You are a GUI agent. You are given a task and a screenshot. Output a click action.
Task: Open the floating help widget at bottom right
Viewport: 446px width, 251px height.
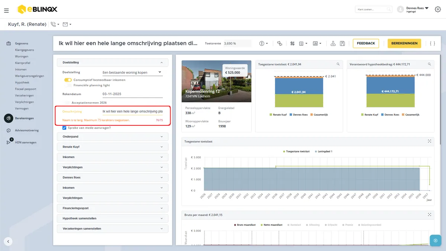pos(435,241)
